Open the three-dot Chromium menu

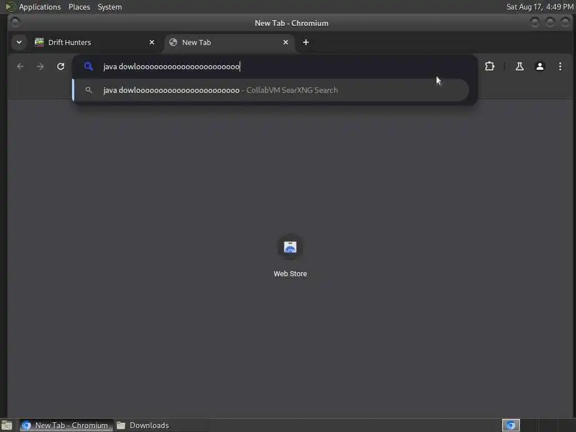click(560, 66)
